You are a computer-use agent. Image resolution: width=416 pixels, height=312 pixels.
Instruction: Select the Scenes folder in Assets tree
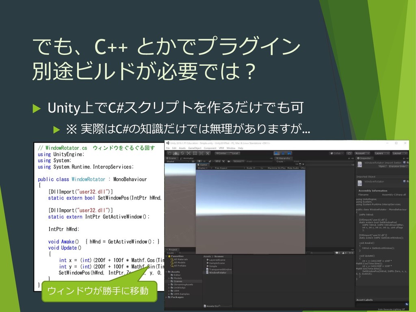click(178, 281)
